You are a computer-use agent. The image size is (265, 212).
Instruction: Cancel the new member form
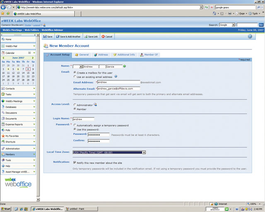tap(107, 36)
